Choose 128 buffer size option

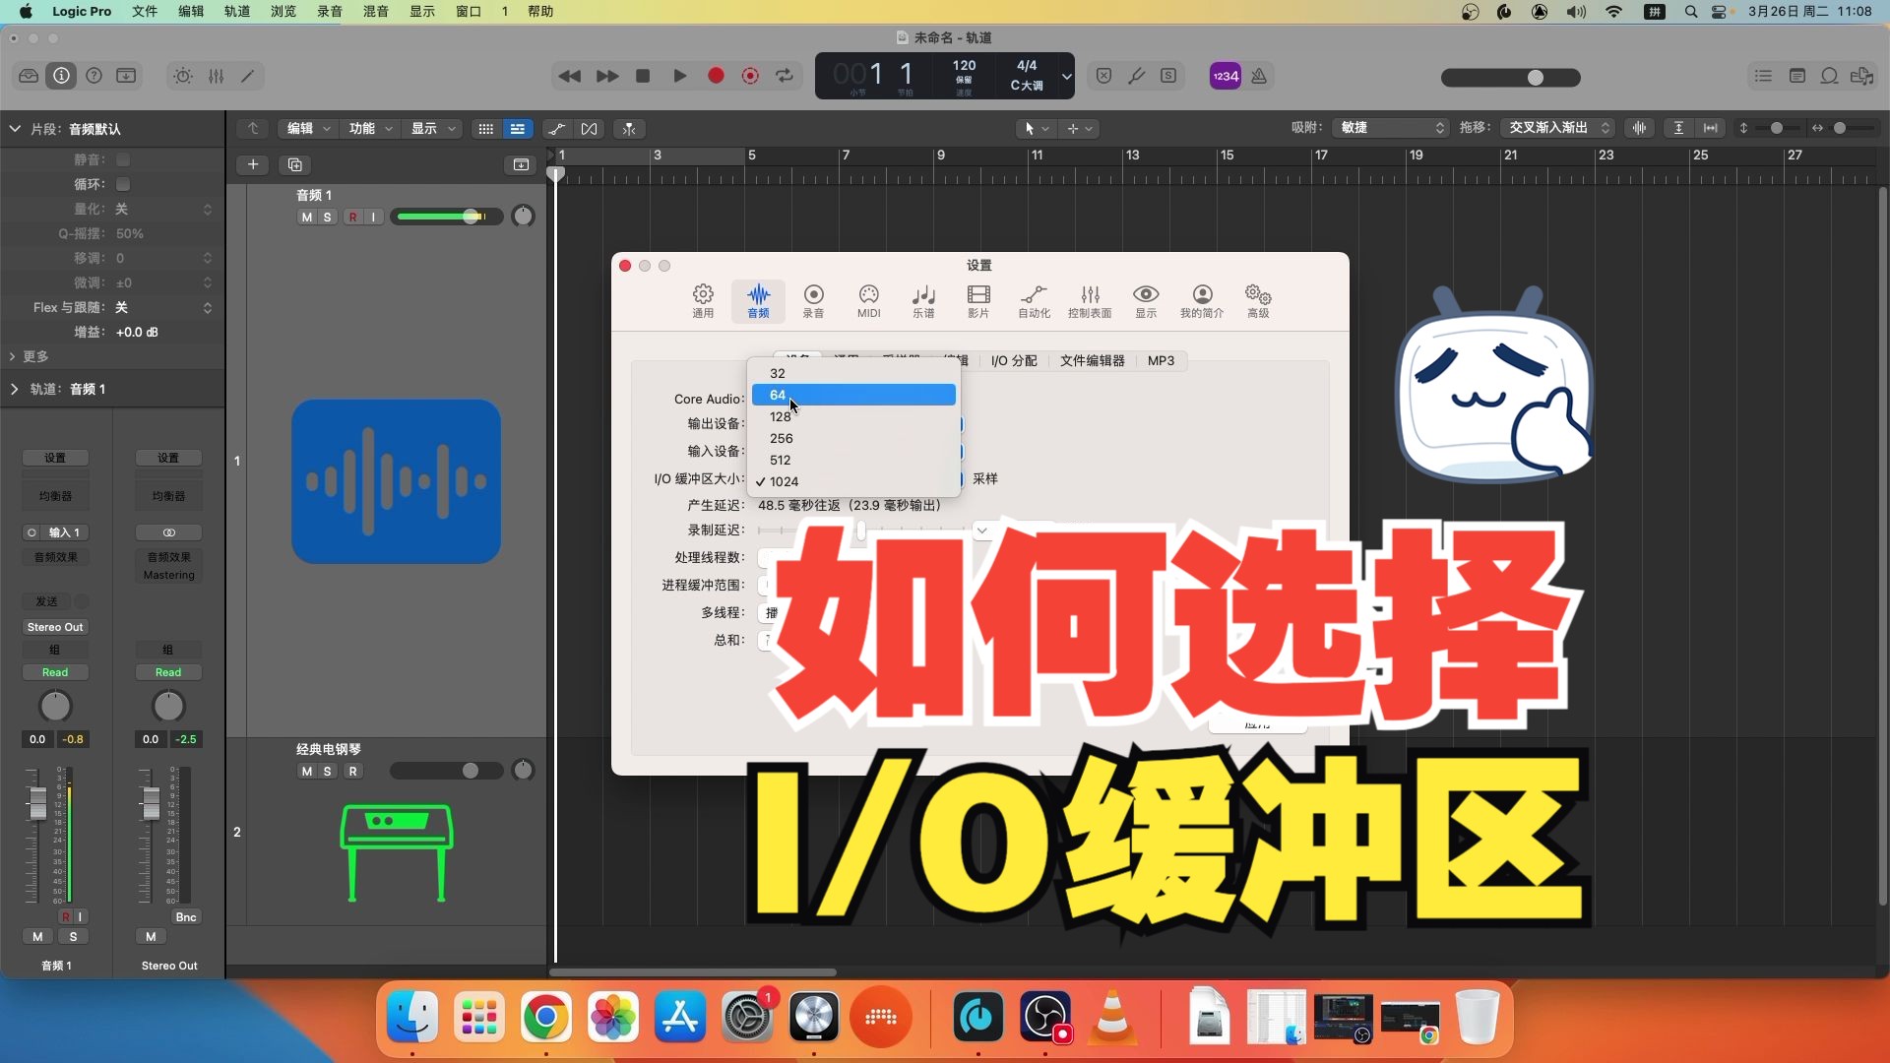click(x=853, y=416)
